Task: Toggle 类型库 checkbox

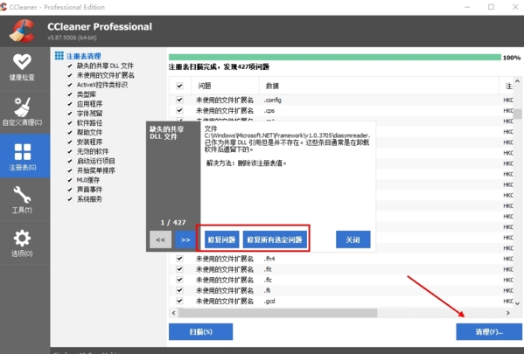Action: 70,94
